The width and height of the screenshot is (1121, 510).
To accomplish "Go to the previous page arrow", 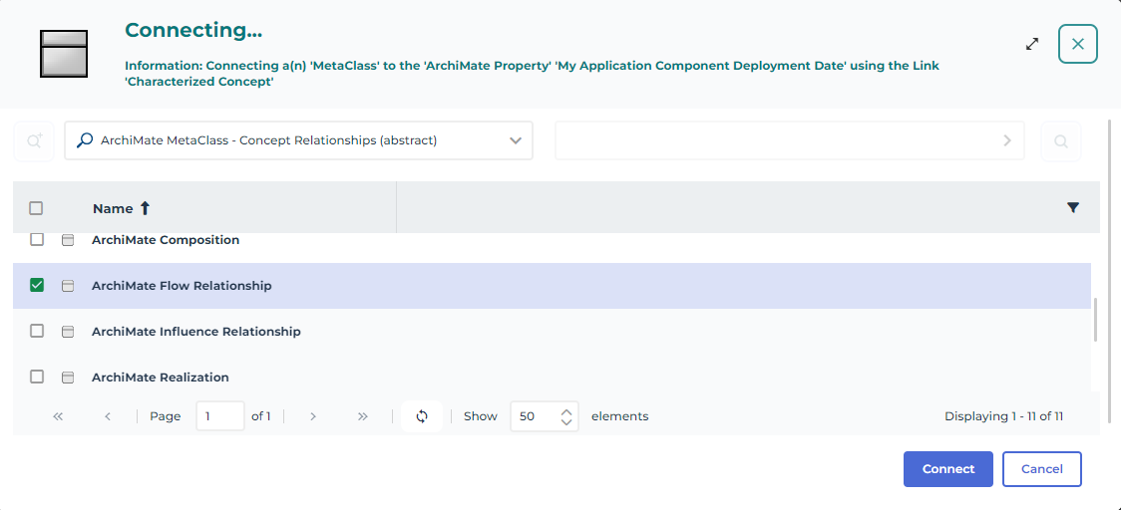I will tap(108, 416).
